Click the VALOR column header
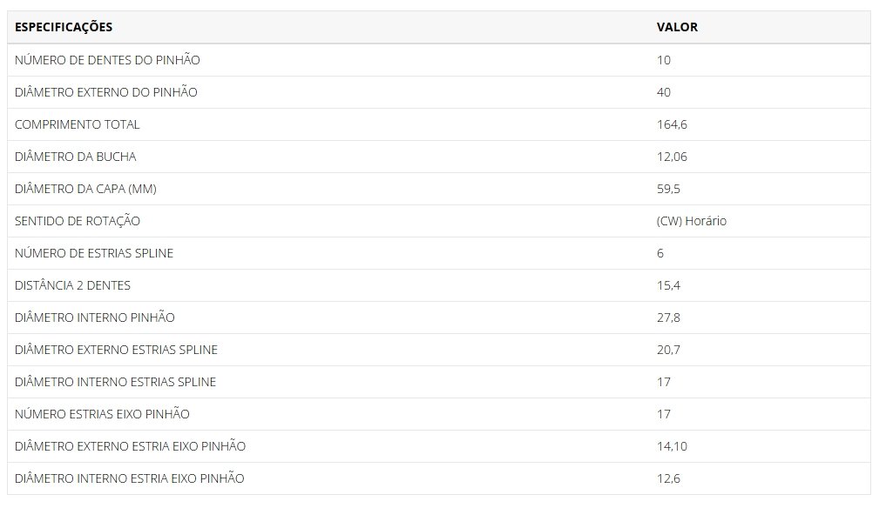 (x=677, y=27)
